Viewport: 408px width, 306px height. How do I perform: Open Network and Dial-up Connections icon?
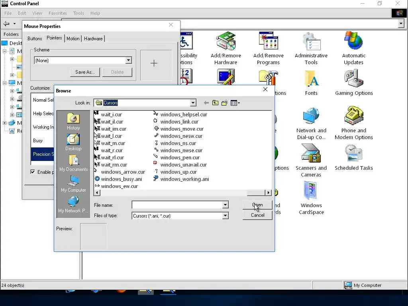point(311,124)
